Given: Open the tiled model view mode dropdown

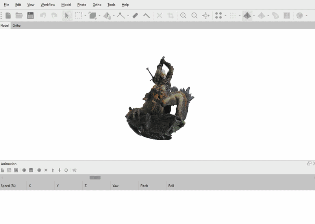Looking at the screenshot, I should click(x=268, y=16).
